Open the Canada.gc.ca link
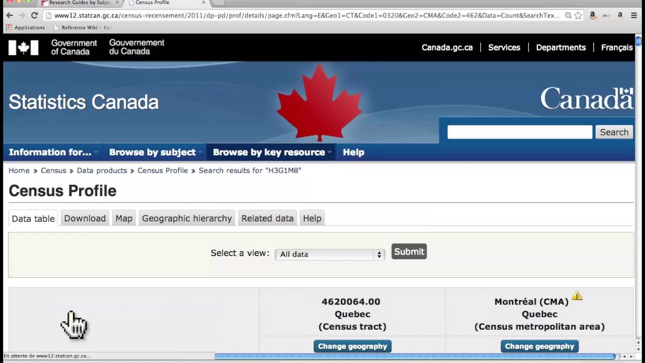 point(447,47)
